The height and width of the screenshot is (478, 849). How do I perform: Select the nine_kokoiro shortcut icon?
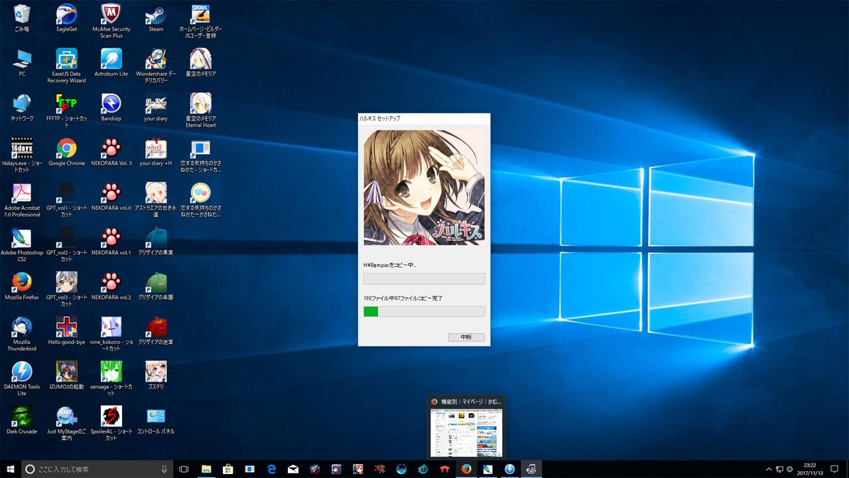click(x=111, y=333)
